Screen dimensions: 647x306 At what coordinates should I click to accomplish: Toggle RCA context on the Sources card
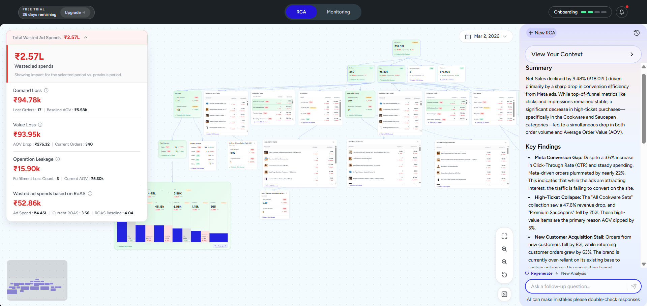tap(183, 115)
